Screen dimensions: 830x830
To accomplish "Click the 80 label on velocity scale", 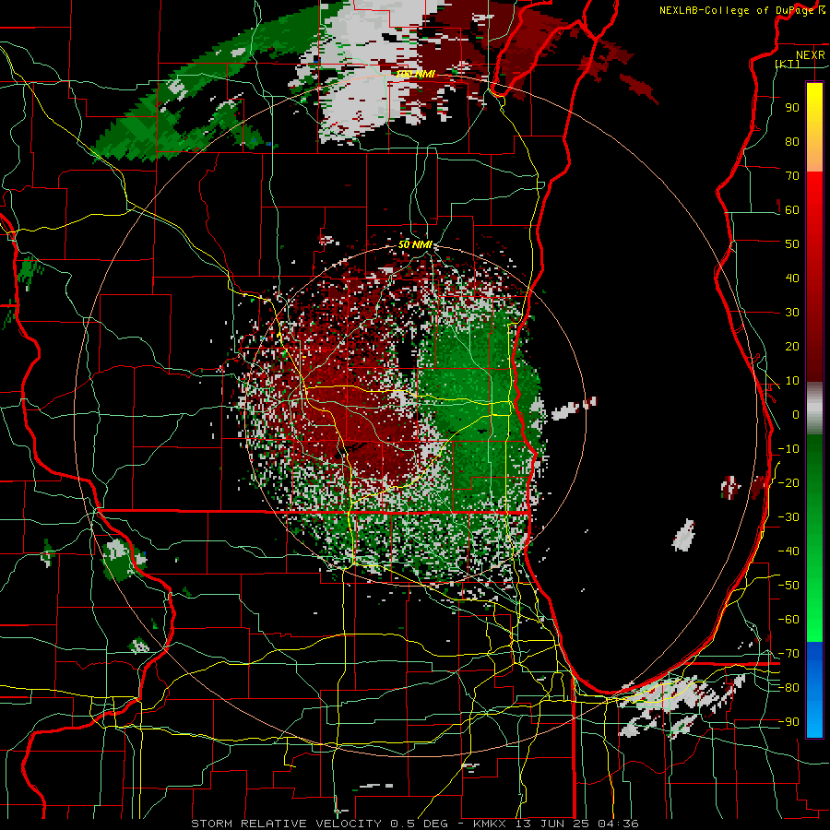I will 792,141.
